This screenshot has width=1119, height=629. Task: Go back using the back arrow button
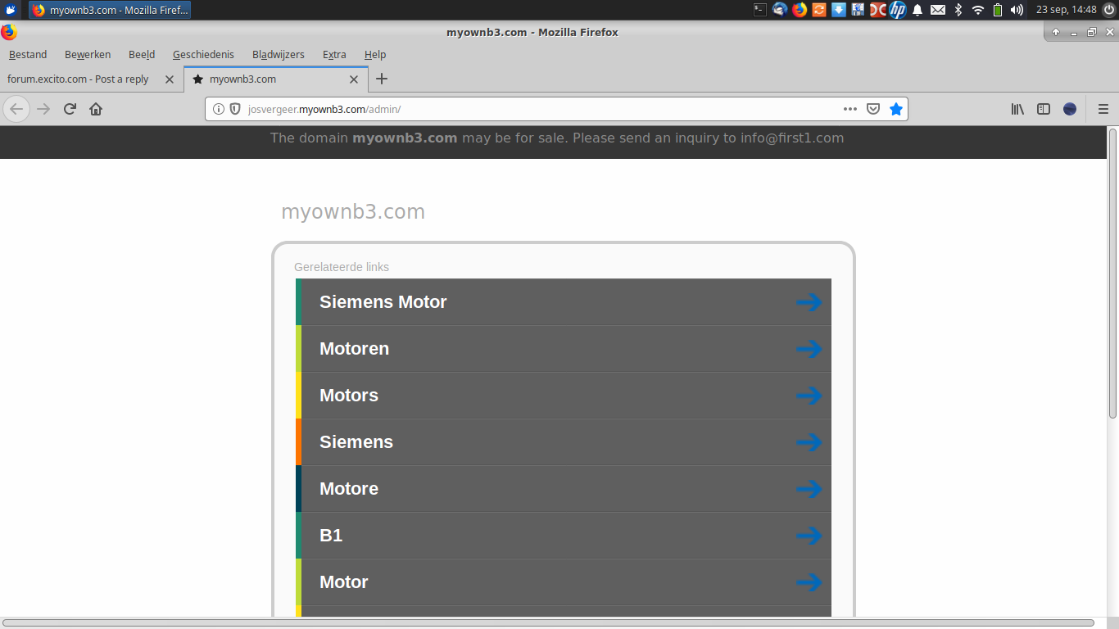pyautogui.click(x=16, y=109)
